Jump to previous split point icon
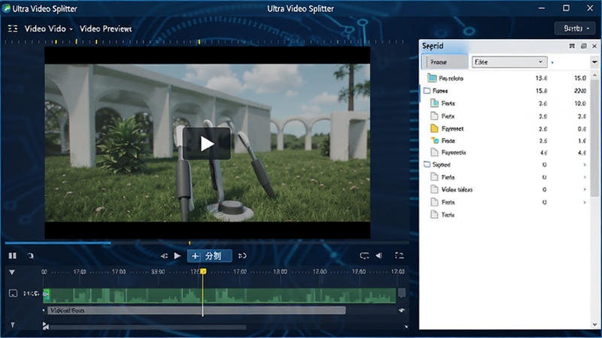The image size is (602, 338). 164,255
